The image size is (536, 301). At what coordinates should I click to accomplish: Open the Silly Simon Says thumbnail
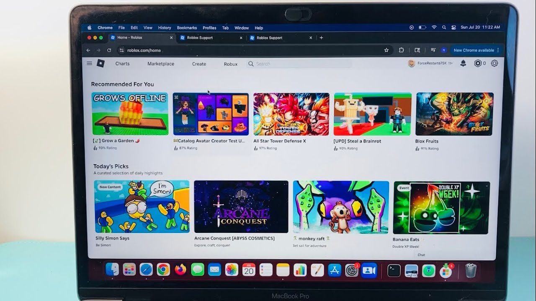coord(142,207)
